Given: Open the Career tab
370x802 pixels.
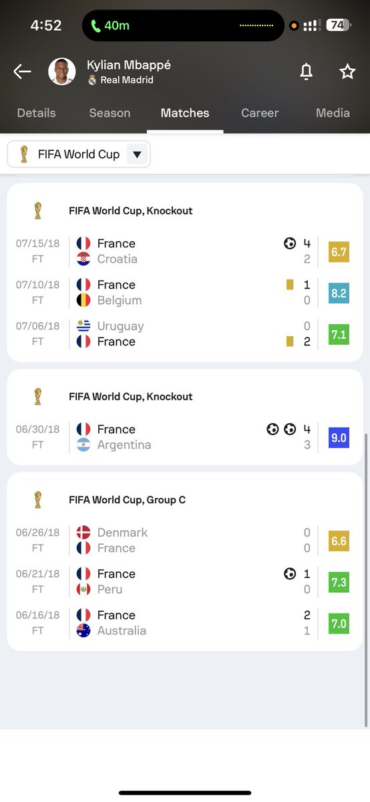Looking at the screenshot, I should 260,113.
